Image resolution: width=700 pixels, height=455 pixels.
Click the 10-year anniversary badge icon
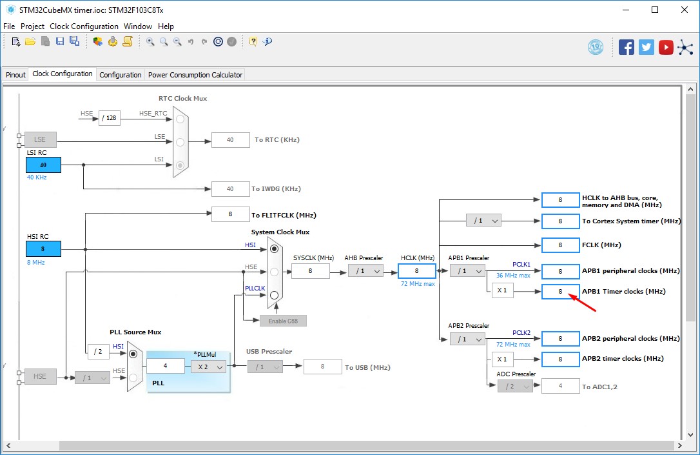596,47
